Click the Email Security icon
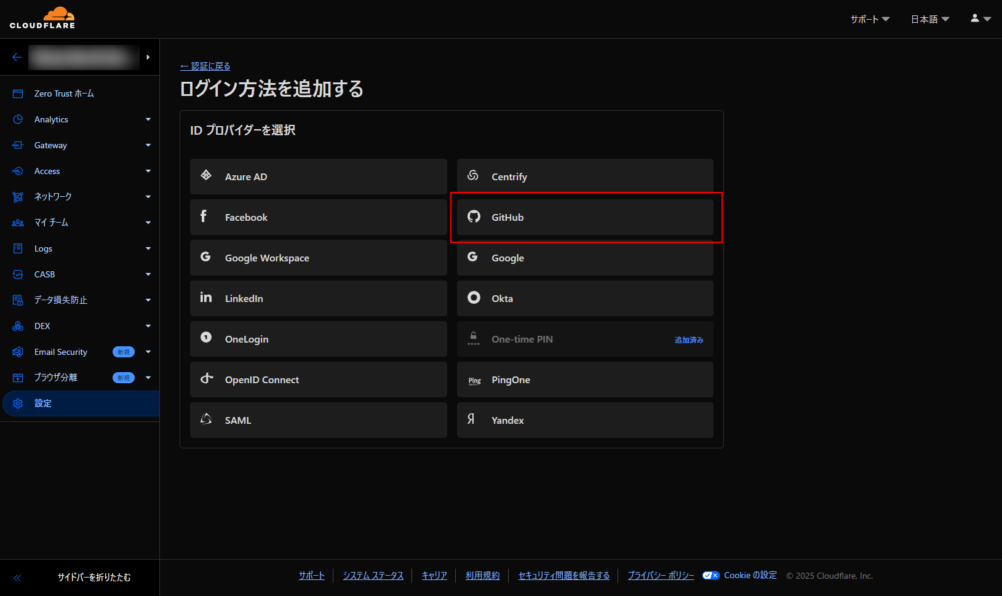The width and height of the screenshot is (1002, 596). pos(18,352)
